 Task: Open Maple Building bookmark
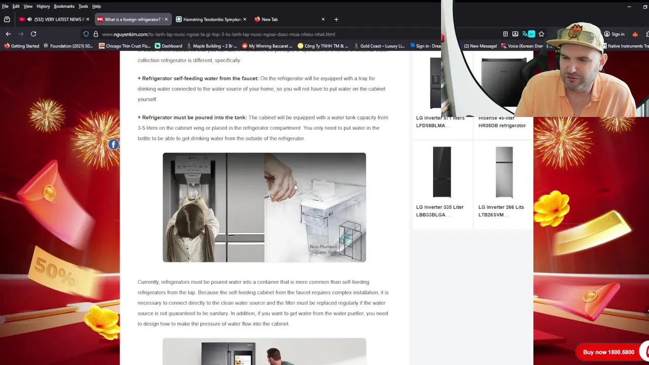point(211,46)
